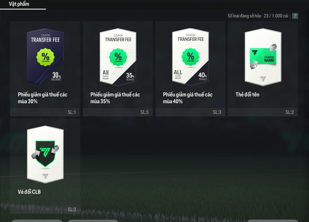Click the SL:1 quantity bar of 30% coupon
This screenshot has height=222, width=309.
pos(45,112)
